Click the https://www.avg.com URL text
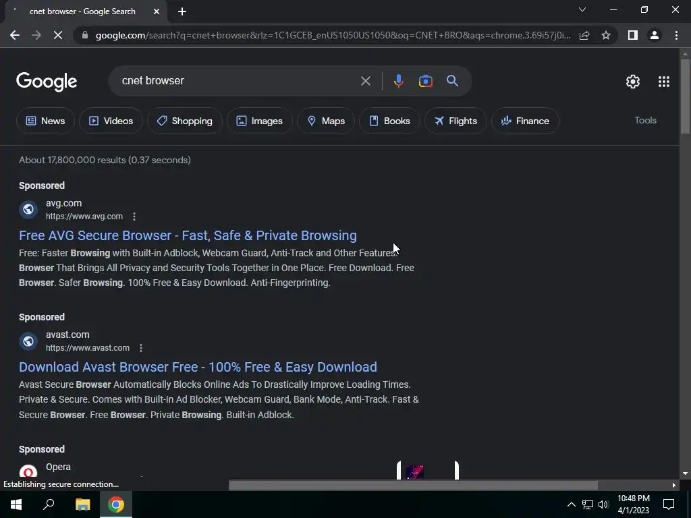The height and width of the screenshot is (518, 691). coord(84,217)
